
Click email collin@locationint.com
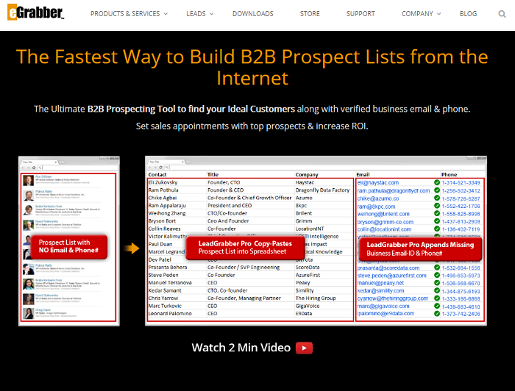384,229
